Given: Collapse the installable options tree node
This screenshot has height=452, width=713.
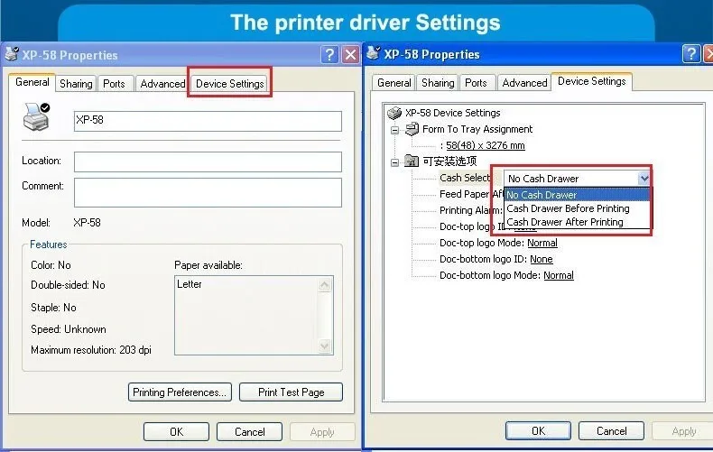Looking at the screenshot, I should pyautogui.click(x=394, y=162).
